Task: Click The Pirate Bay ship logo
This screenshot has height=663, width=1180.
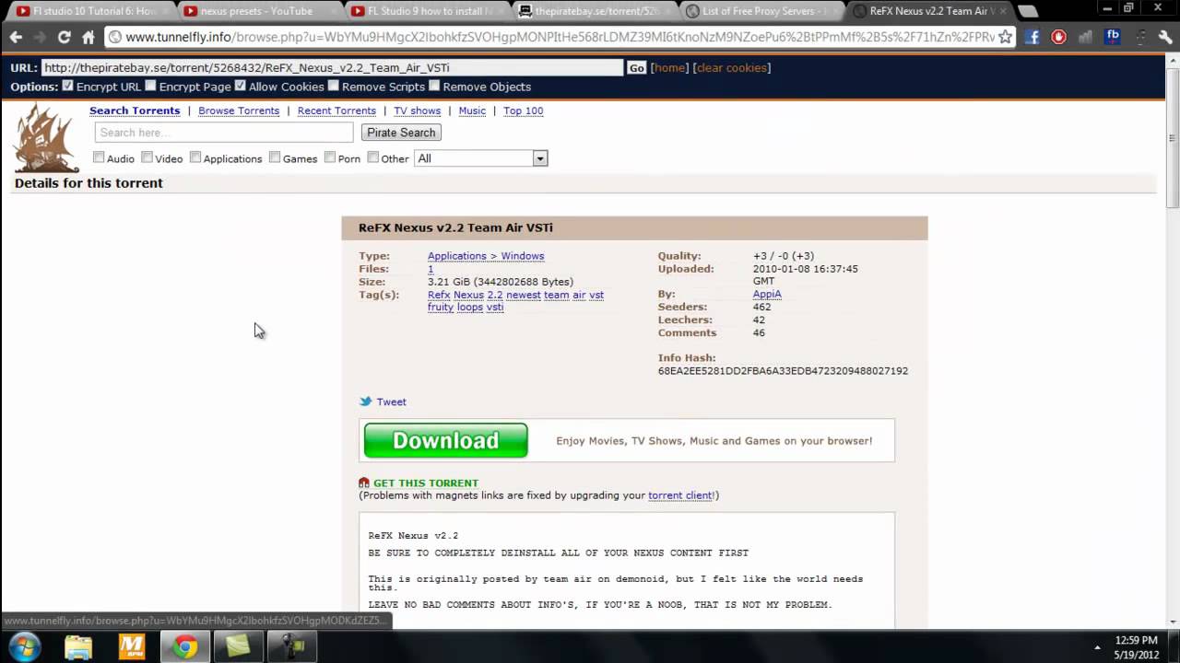Action: [45, 137]
